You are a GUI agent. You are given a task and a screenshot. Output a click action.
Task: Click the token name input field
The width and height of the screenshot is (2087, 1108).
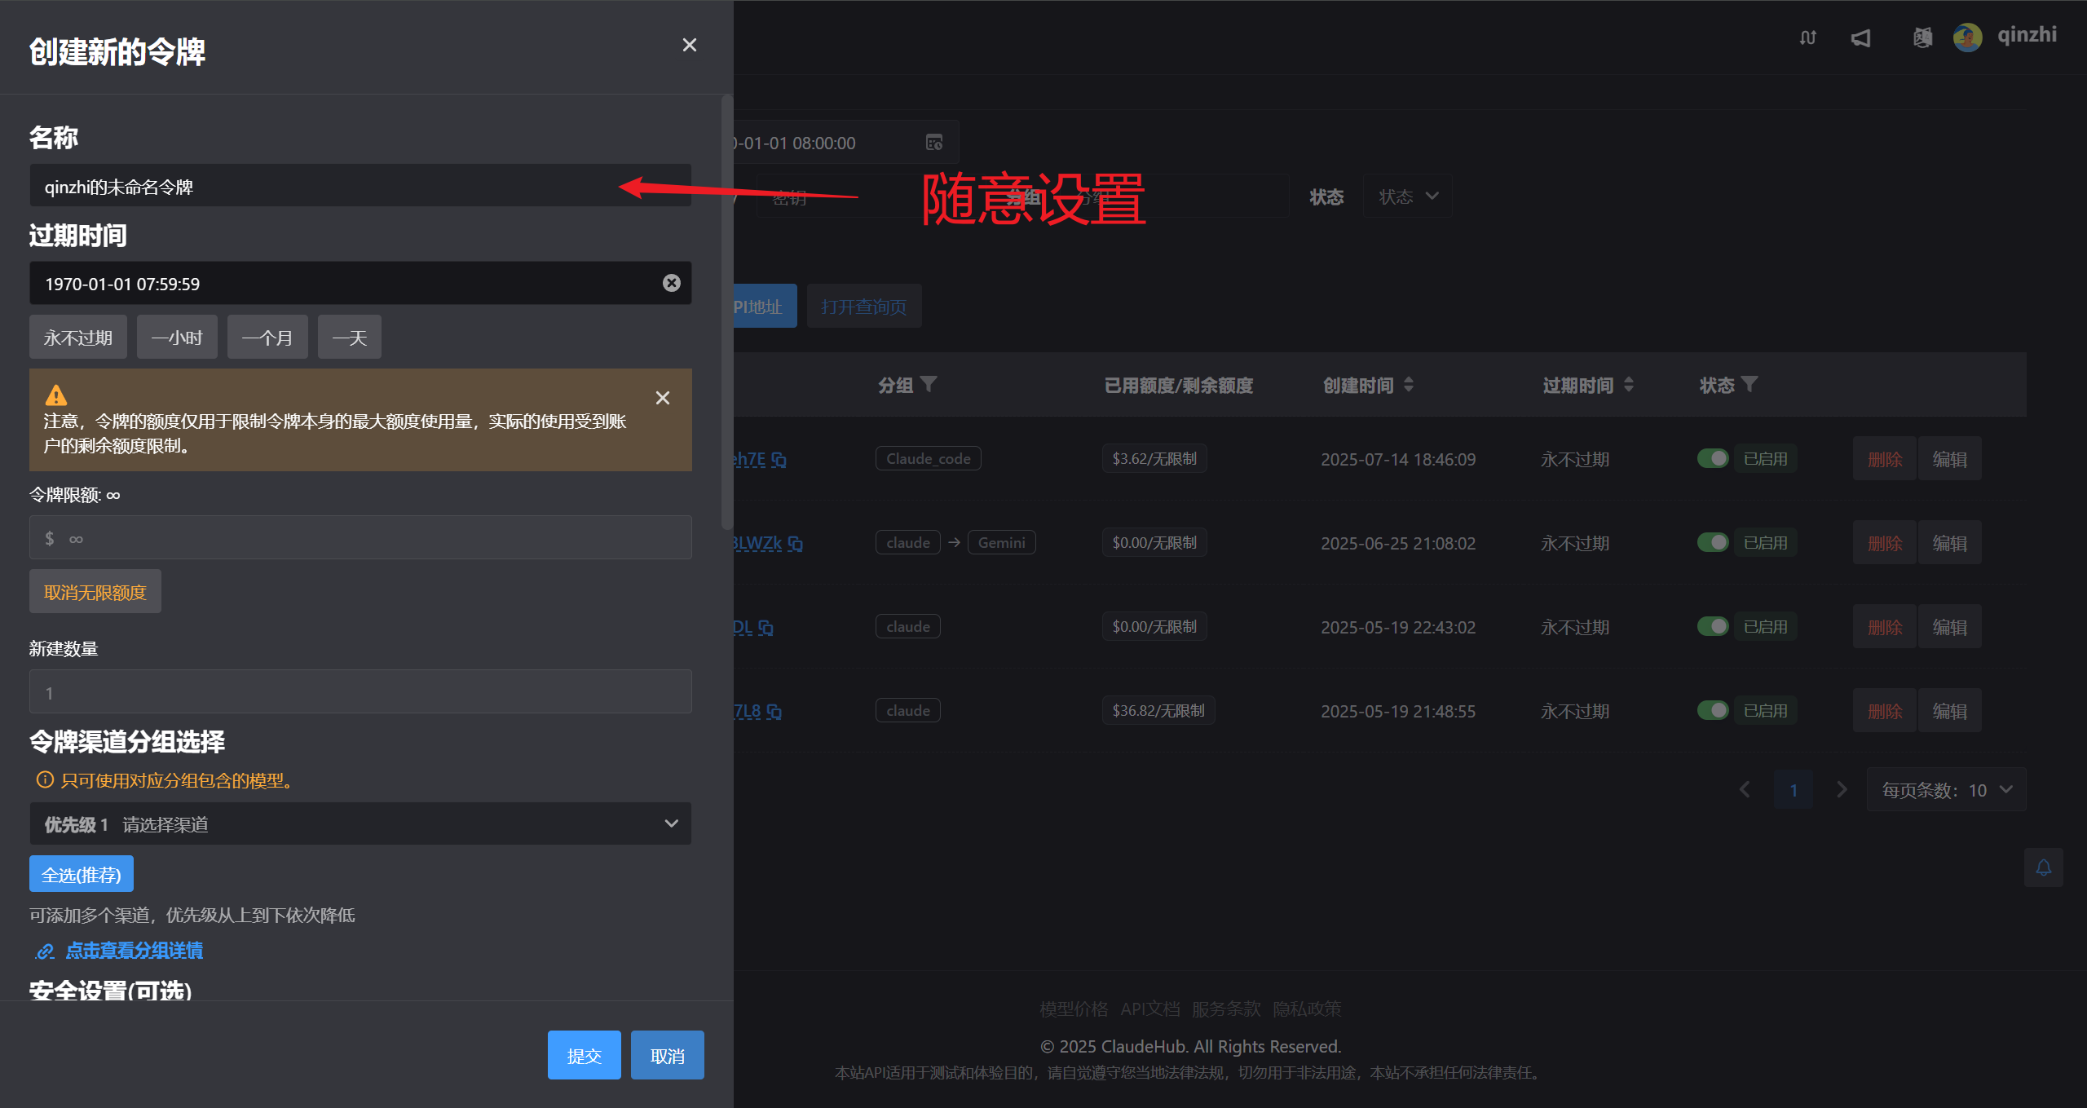(360, 186)
